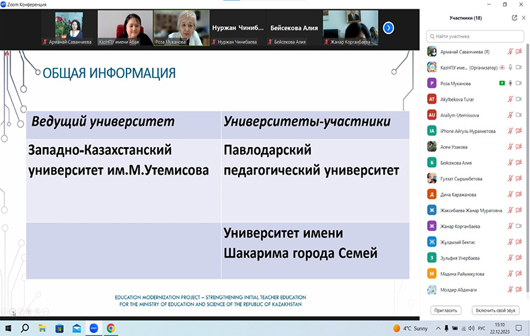Click muted mic icon for Роза Муканова
The height and width of the screenshot is (336, 530).
[x=510, y=83]
